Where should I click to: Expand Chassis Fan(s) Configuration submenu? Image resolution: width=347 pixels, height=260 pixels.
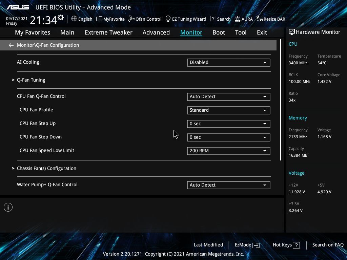pyautogui.click(x=46, y=169)
